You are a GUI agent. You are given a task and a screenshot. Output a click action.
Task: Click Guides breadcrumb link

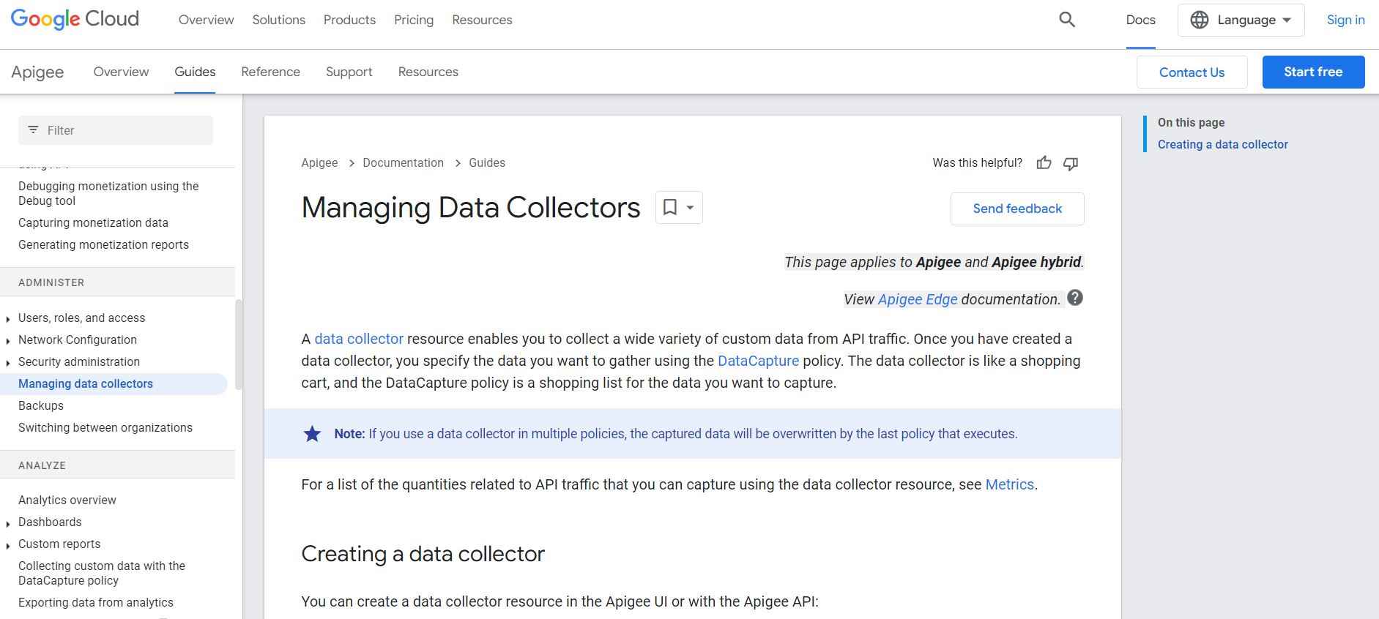click(x=487, y=162)
